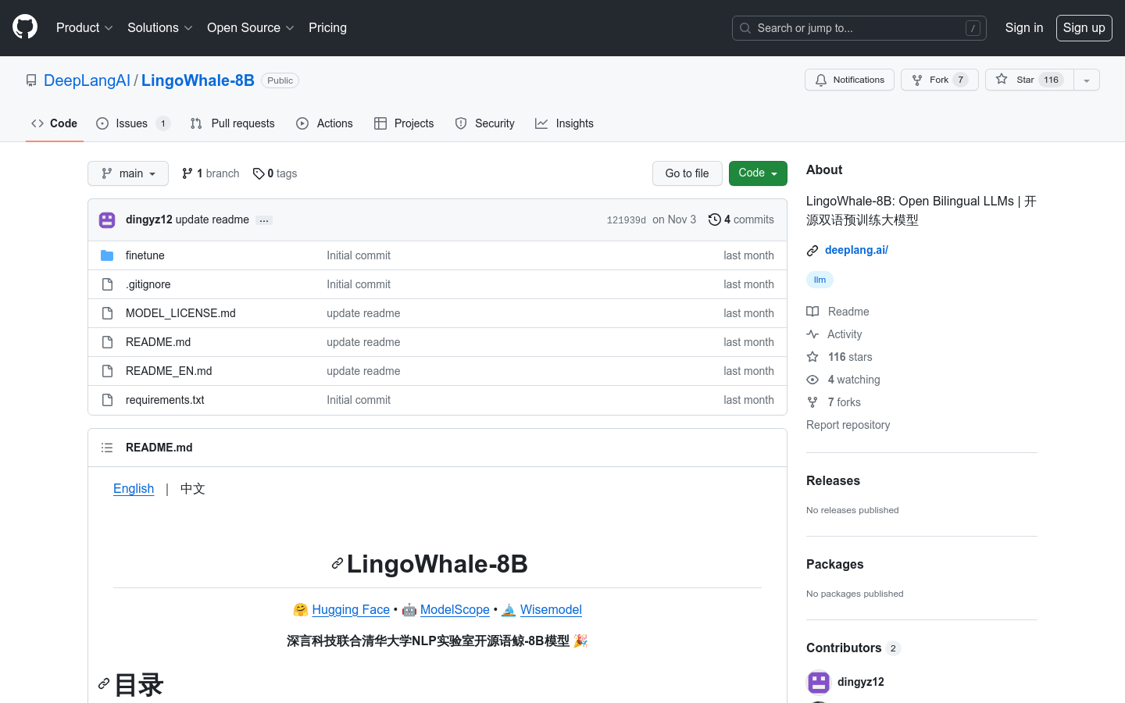Click dingyz12 contributor avatar
This screenshot has width=1125, height=703.
[x=819, y=682]
